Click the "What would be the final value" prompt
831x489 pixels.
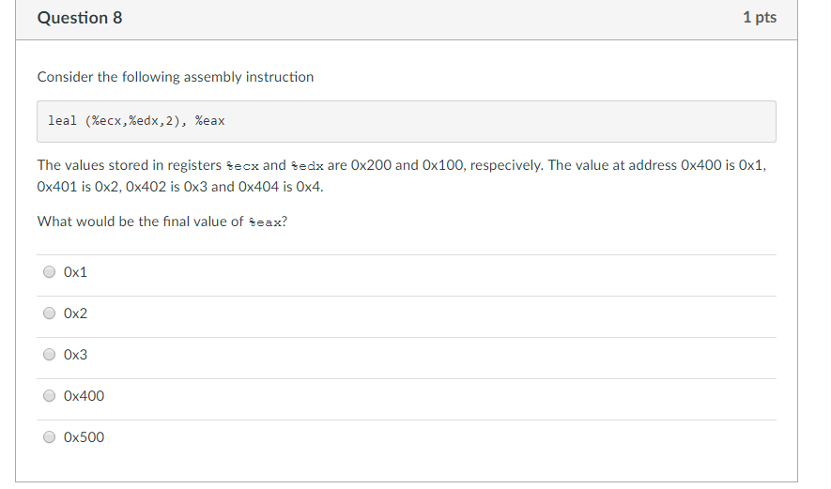click(x=141, y=222)
